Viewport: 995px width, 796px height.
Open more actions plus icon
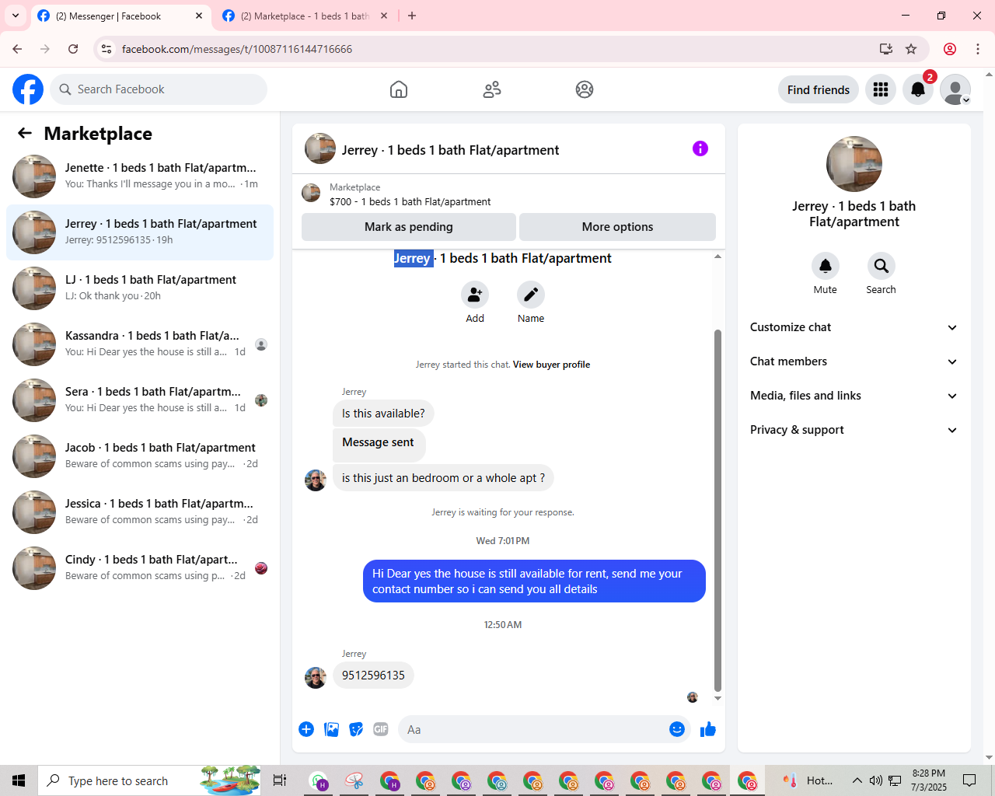[306, 729]
